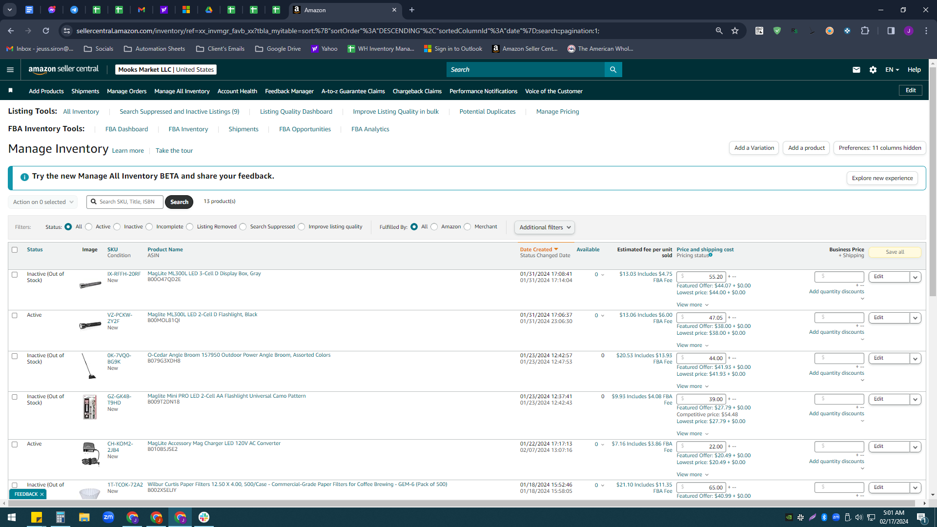Go to Feedback Manager
Image resolution: width=937 pixels, height=527 pixels.
click(289, 91)
